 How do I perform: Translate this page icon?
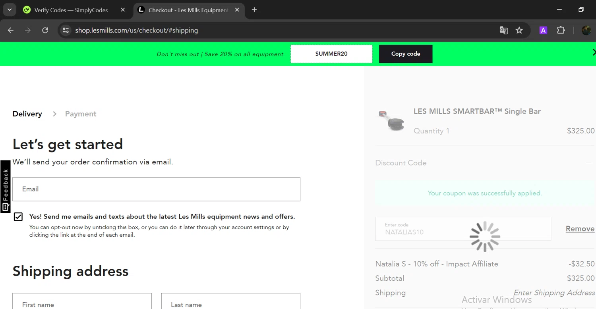[504, 30]
